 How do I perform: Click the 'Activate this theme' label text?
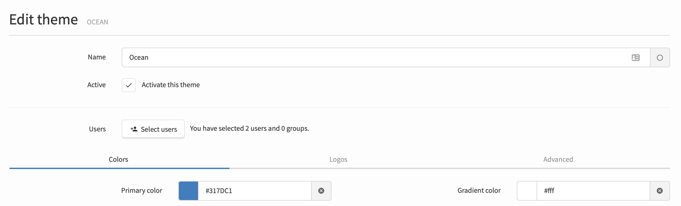coord(171,85)
